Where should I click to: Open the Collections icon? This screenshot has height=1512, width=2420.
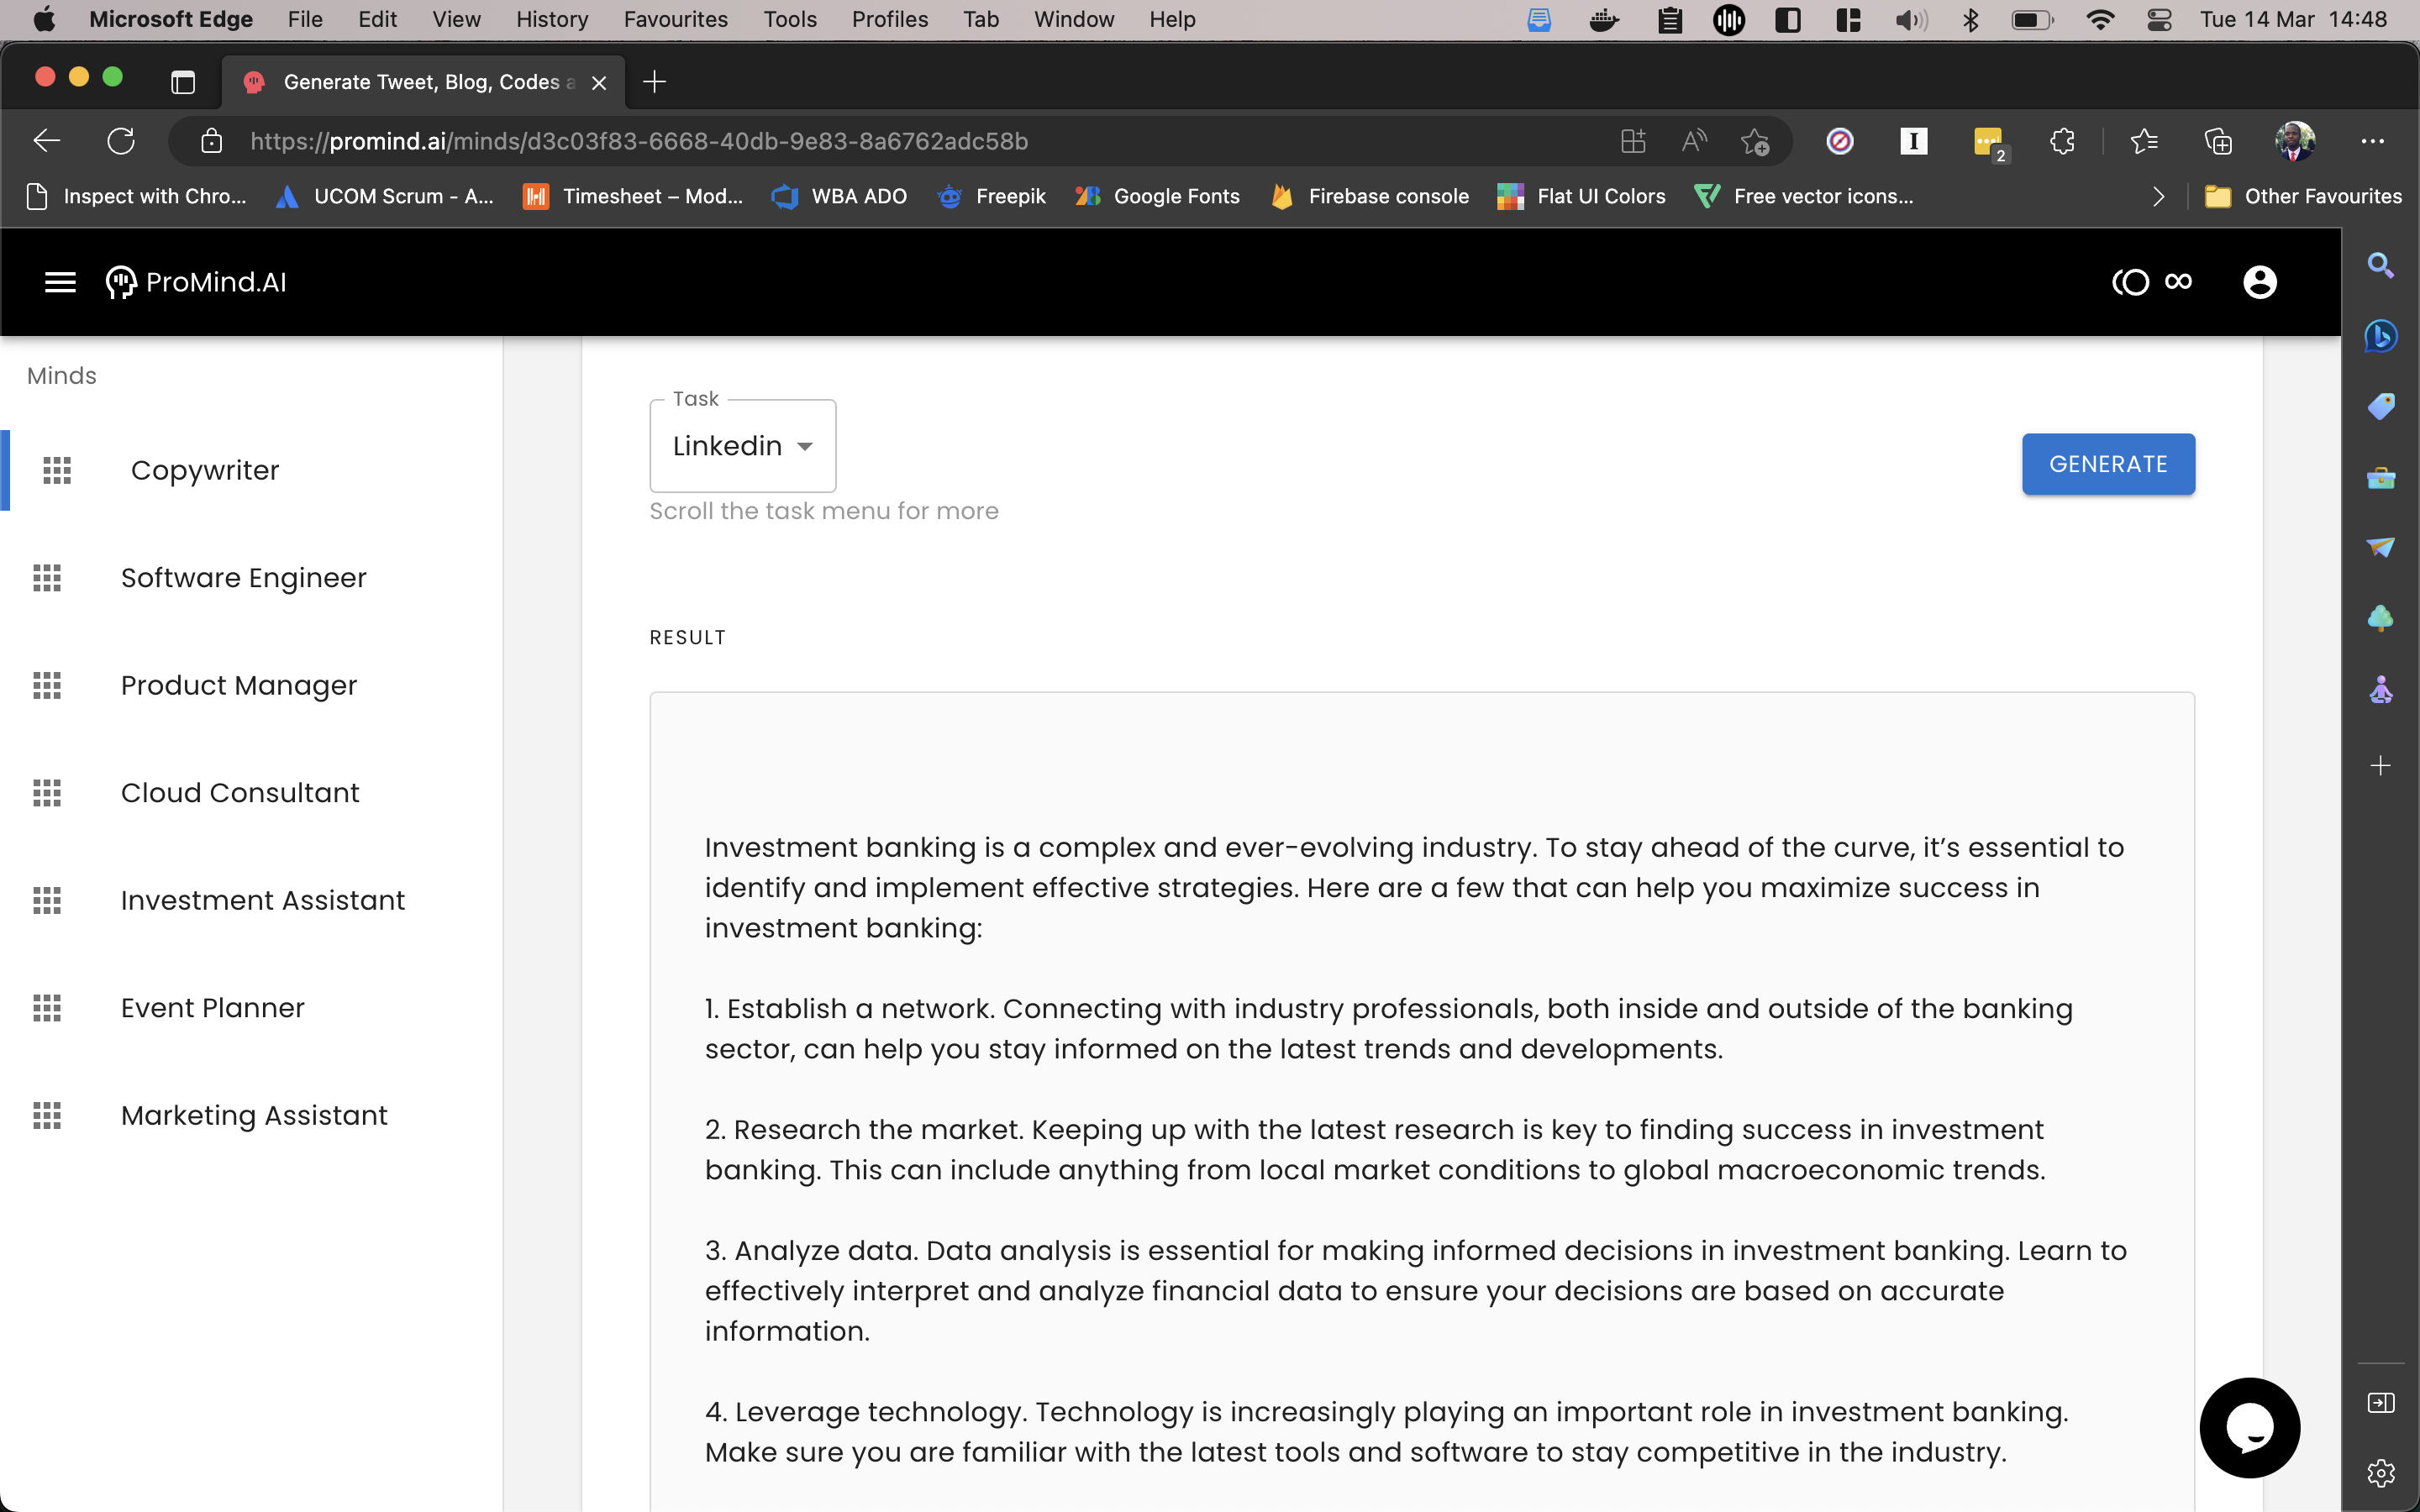[x=2218, y=141]
